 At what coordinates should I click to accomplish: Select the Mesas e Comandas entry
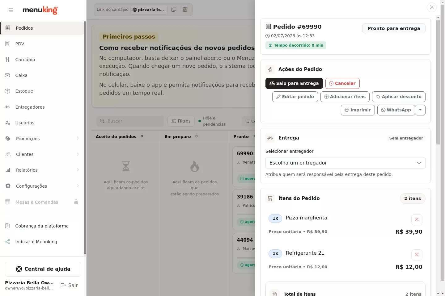point(42,202)
